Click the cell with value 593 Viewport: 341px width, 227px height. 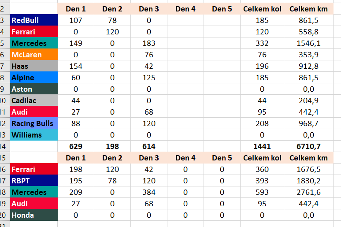coord(262,192)
